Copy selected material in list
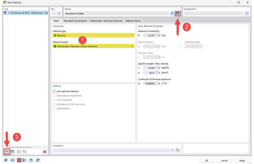Screen dimensions: 254x164 (x=12, y=152)
